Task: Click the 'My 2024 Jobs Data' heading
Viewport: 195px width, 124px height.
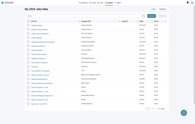Action: 36,9
